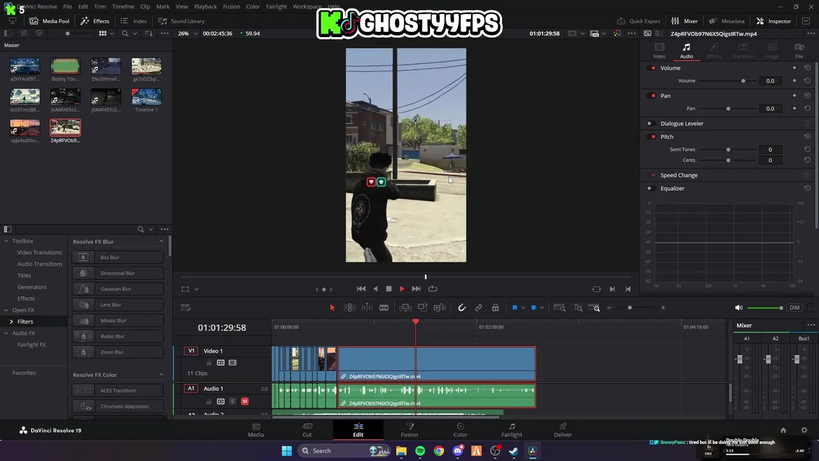Collapse the Audio FX tree section

[6, 333]
